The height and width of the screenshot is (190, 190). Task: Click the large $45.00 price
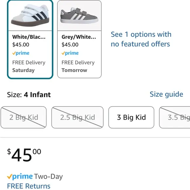click(24, 155)
